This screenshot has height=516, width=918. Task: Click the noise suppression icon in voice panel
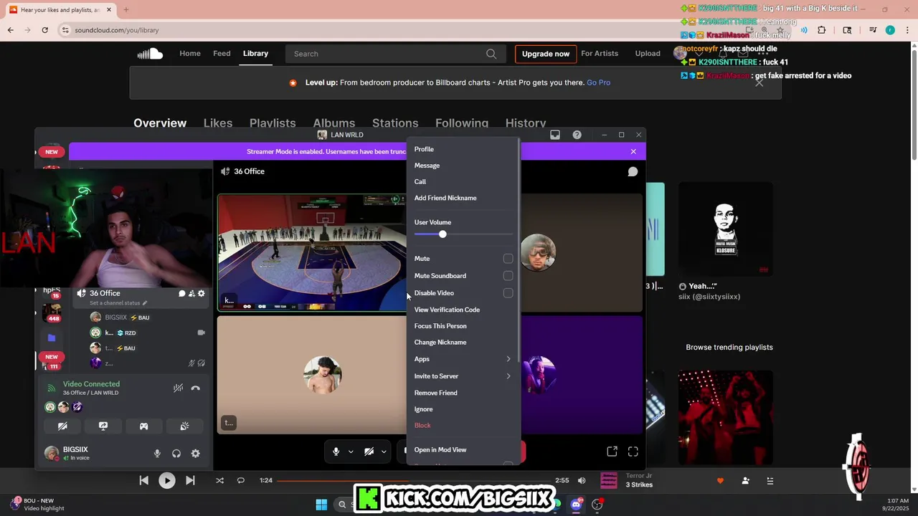[178, 388]
